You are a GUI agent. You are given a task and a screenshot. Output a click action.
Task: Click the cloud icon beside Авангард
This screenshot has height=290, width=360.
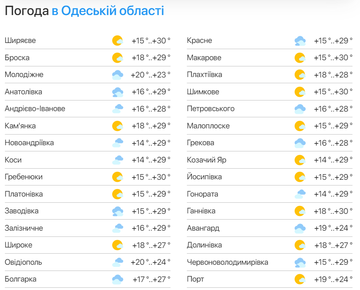[x=300, y=228]
